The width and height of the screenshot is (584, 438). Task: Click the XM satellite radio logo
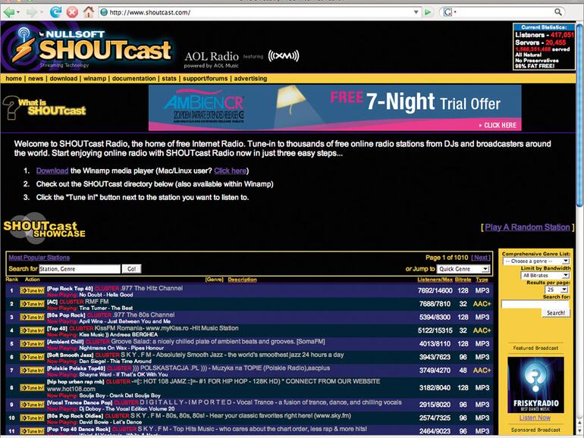pyautogui.click(x=284, y=56)
